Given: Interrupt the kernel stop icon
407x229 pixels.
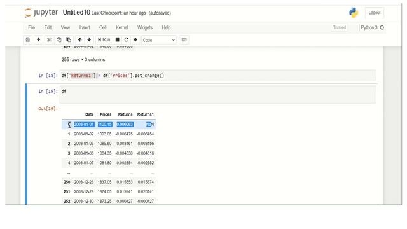Looking at the screenshot, I should coord(117,39).
